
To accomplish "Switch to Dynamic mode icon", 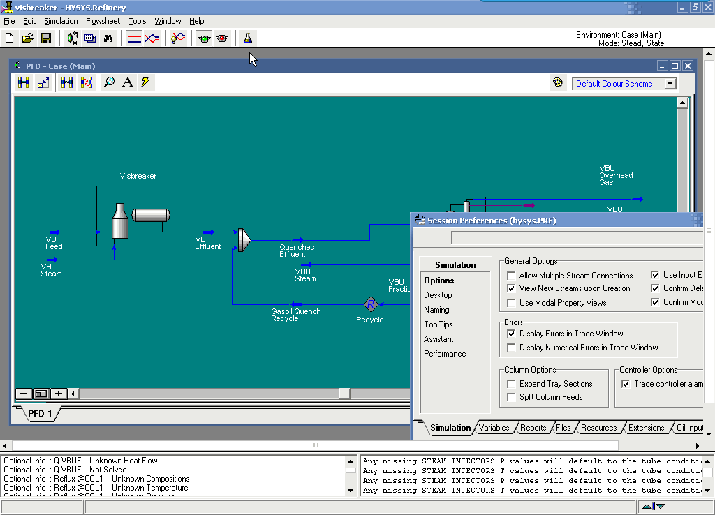I will pos(152,38).
